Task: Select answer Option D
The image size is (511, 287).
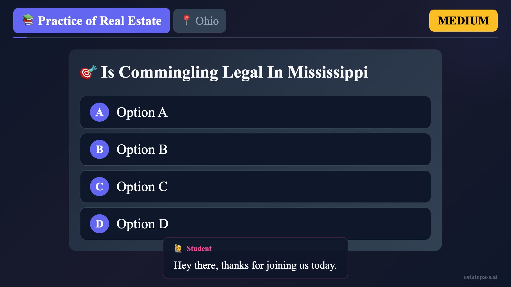Action: [256, 224]
